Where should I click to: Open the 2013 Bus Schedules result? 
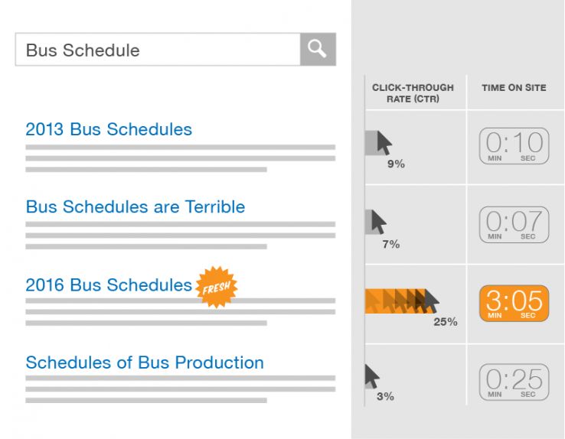[109, 129]
